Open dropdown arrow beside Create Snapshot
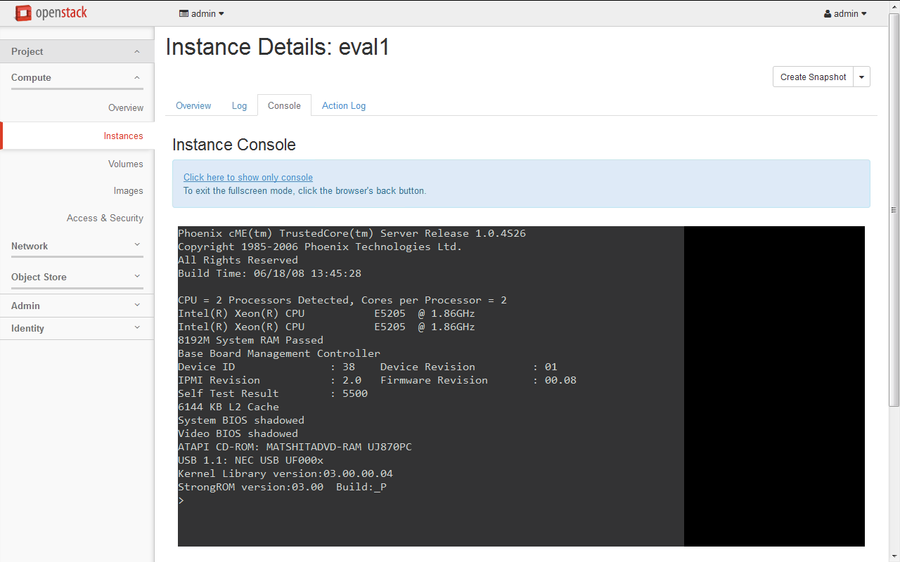Screen dimensions: 900x562 pyautogui.click(x=862, y=77)
